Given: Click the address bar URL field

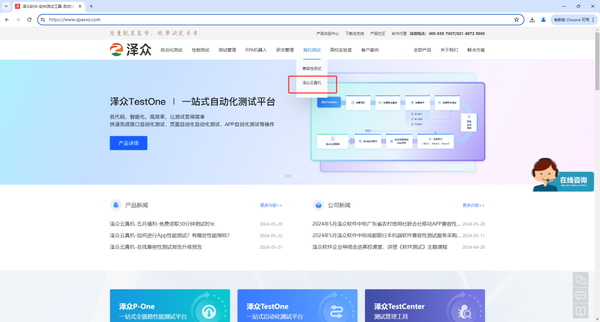Looking at the screenshot, I should pos(279,19).
